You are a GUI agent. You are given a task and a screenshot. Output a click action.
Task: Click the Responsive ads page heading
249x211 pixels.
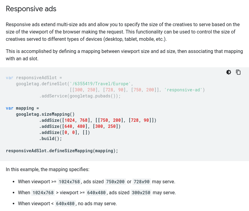(31, 9)
